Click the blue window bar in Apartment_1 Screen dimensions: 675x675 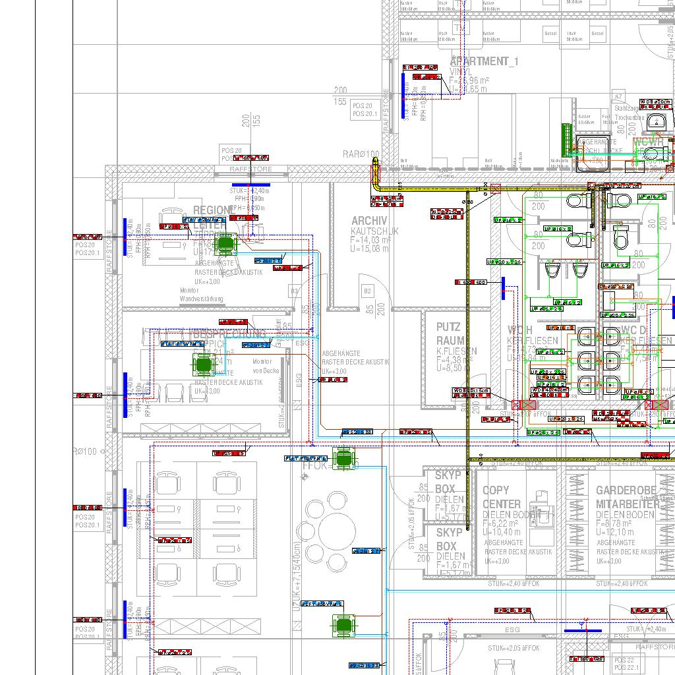[403, 95]
